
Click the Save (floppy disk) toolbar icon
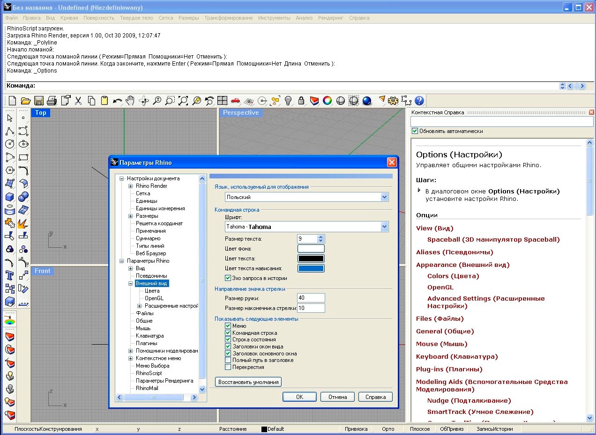point(39,101)
